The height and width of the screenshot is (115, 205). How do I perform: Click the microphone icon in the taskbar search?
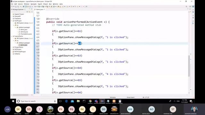(55, 101)
